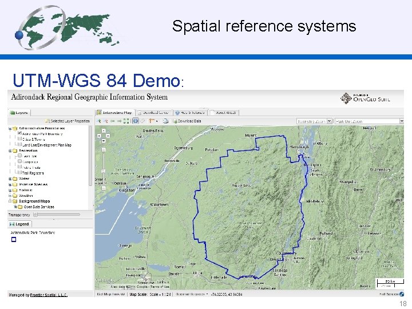Open the Help & Tutorials tab
Viewport: 412px width, 309px height.
tap(190, 113)
